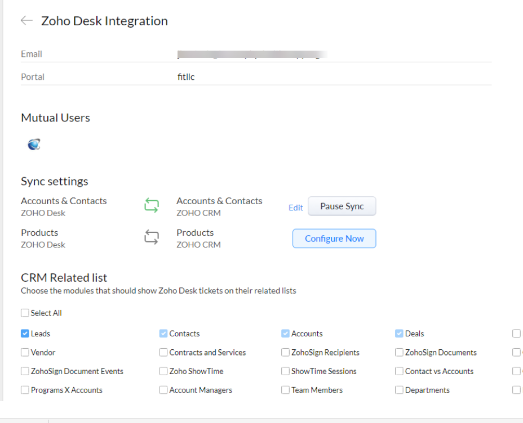Edit the Accounts & Contacts sync settings
Viewport: 523px width, 423px height.
point(296,208)
